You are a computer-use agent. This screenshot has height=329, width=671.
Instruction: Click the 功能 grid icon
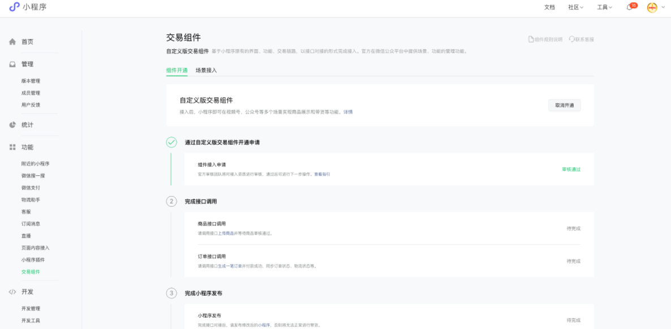coord(12,148)
